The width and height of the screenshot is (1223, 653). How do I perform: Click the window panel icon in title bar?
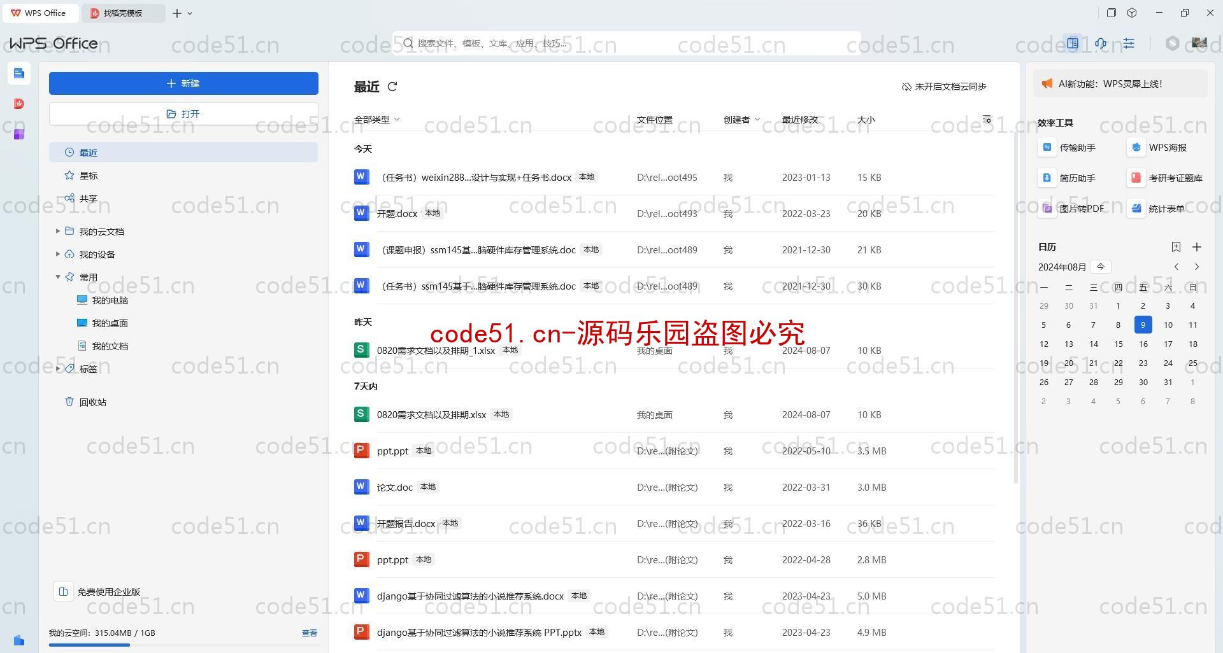(1112, 13)
